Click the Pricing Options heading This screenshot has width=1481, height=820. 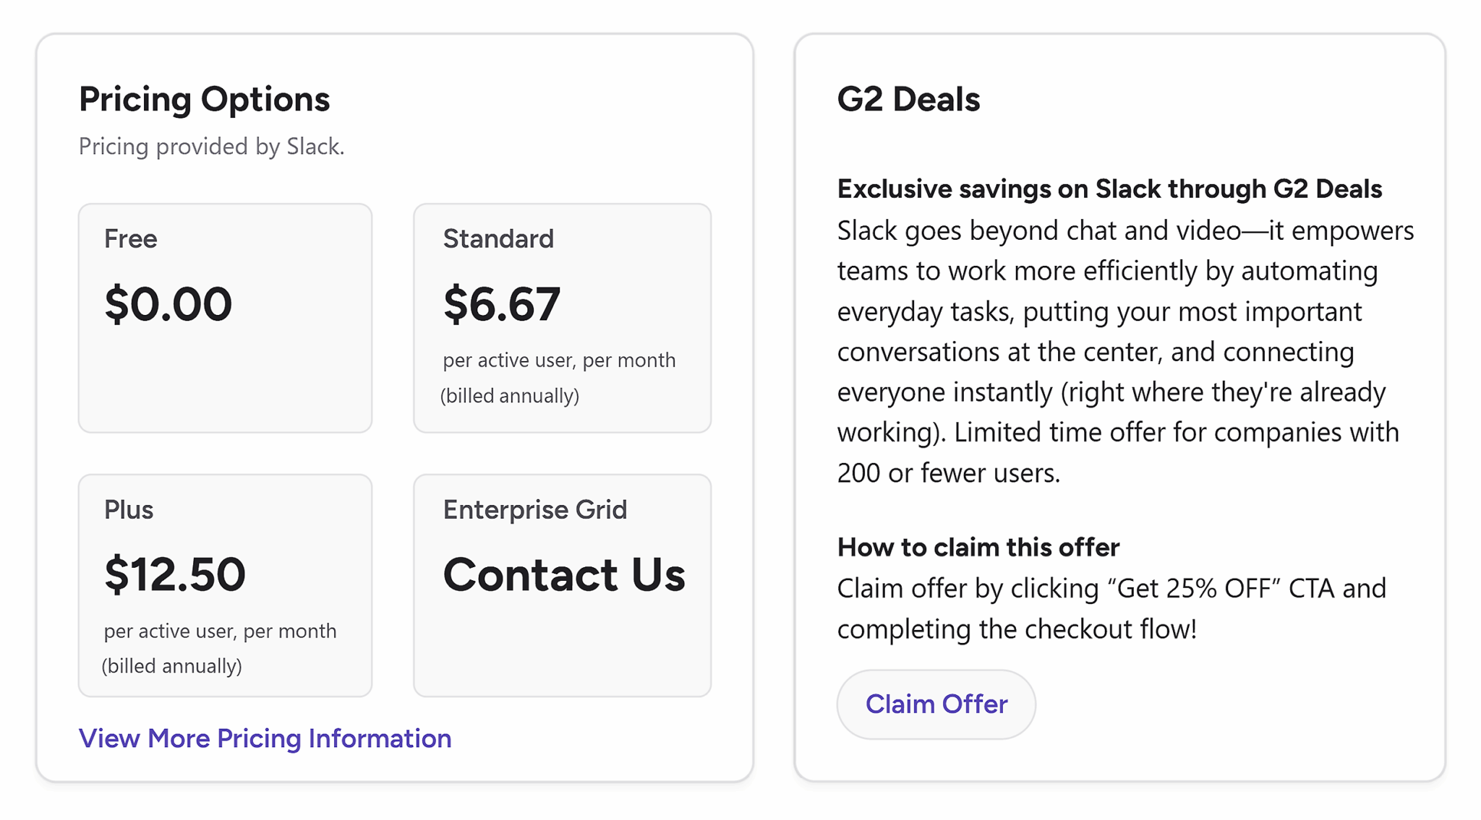[x=205, y=99]
